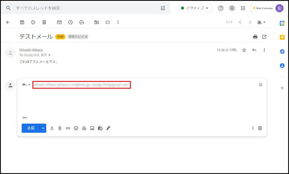Expand send options arrow beside 送信
Viewport: 289px width, 174px height.
(x=43, y=128)
